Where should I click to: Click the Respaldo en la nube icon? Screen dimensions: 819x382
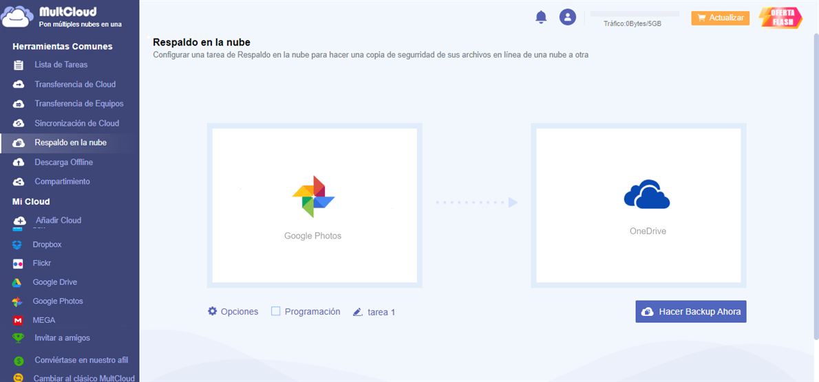(x=19, y=143)
